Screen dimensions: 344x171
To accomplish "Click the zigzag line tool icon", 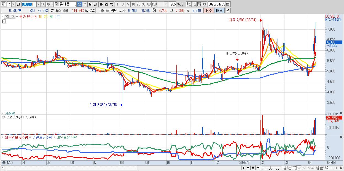I will click(308, 168).
